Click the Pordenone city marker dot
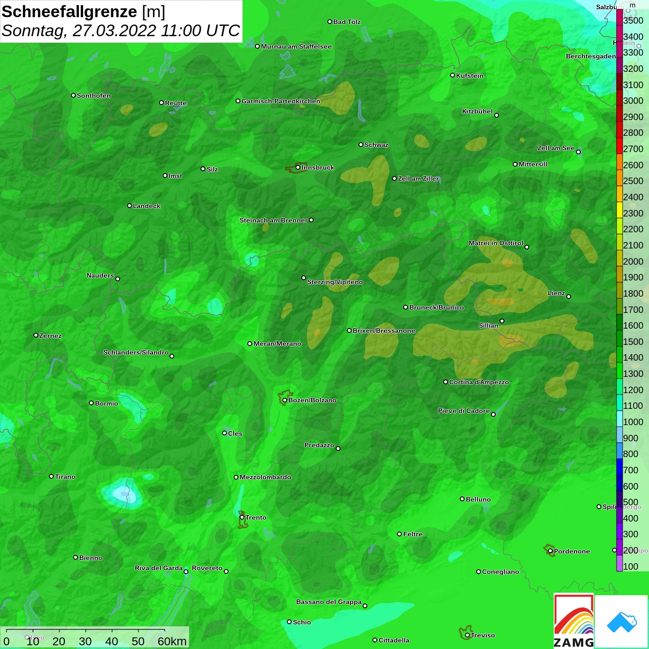 [x=550, y=551]
